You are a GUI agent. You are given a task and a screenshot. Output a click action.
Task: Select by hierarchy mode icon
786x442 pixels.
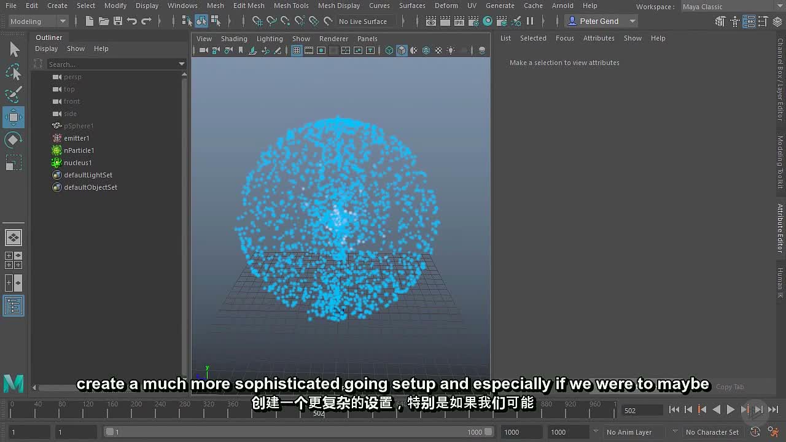[x=187, y=21]
